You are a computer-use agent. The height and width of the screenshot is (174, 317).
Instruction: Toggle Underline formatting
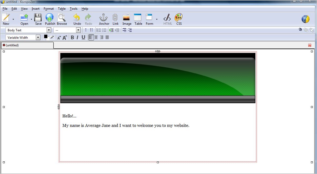pyautogui.click(x=83, y=37)
